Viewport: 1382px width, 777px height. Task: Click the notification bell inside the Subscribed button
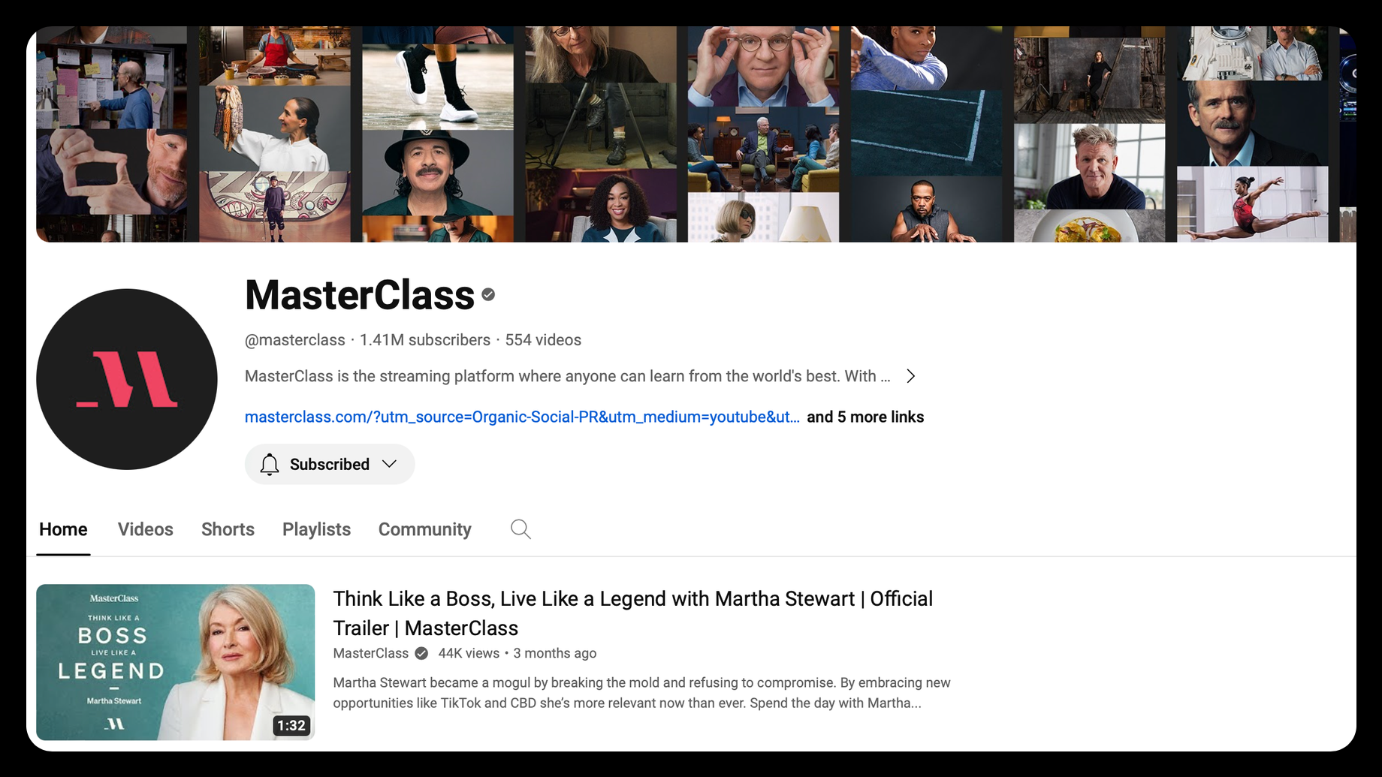tap(270, 464)
